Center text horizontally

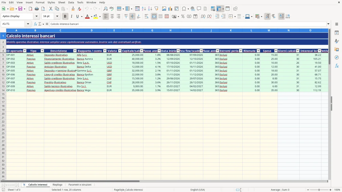112,16
